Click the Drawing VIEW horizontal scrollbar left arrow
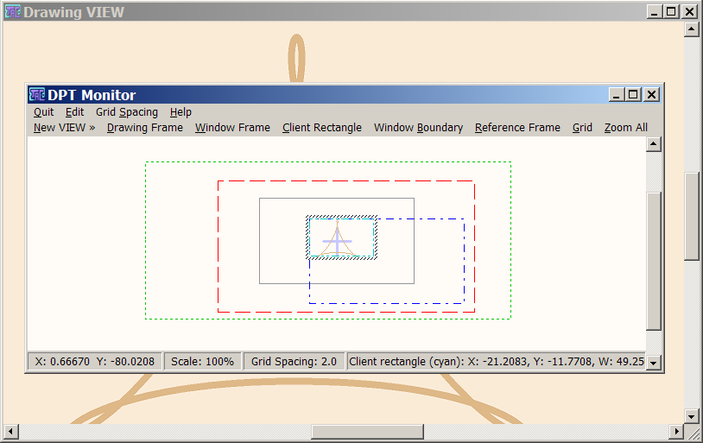The width and height of the screenshot is (703, 443). click(10, 431)
